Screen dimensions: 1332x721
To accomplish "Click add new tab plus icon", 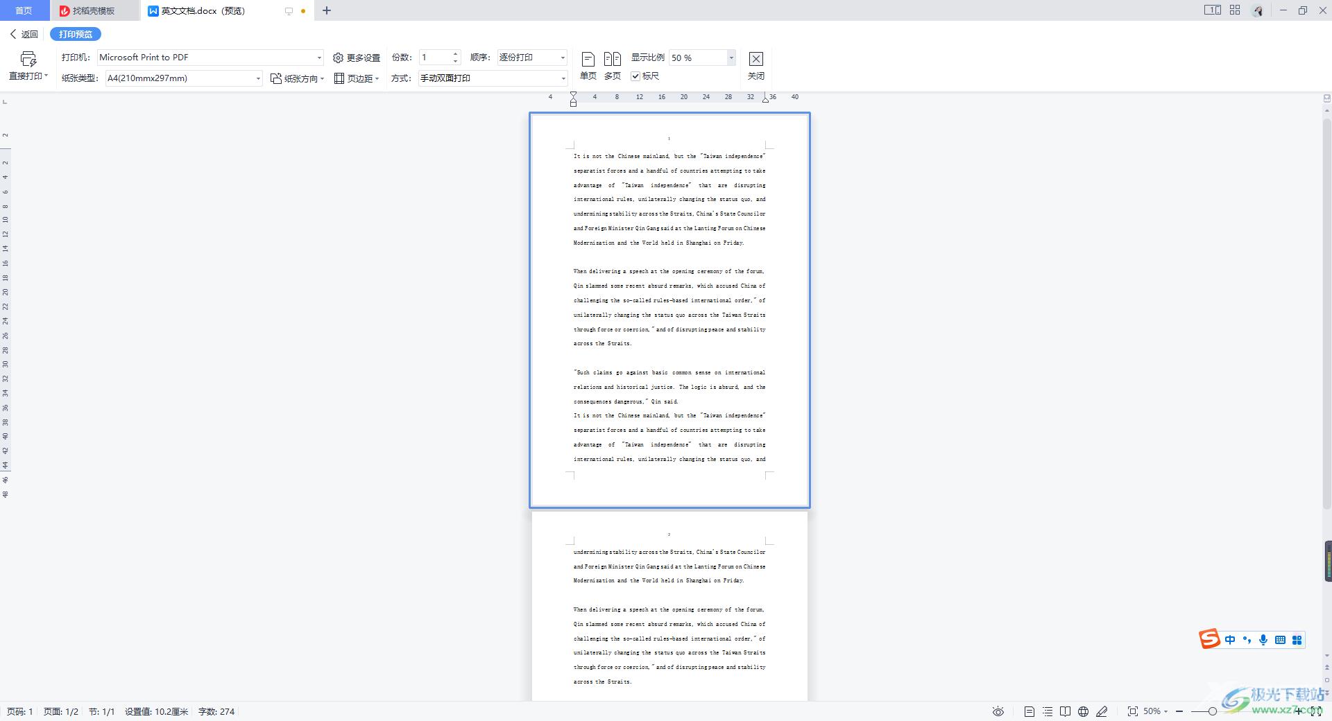I will point(327,10).
